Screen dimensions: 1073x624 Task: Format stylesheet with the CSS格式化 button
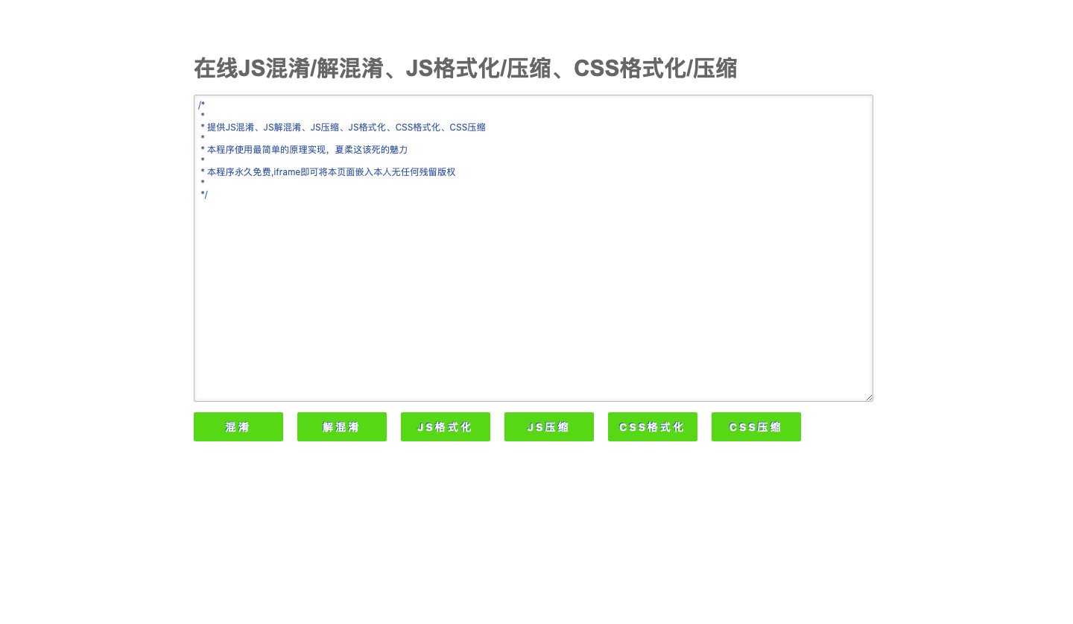point(653,426)
